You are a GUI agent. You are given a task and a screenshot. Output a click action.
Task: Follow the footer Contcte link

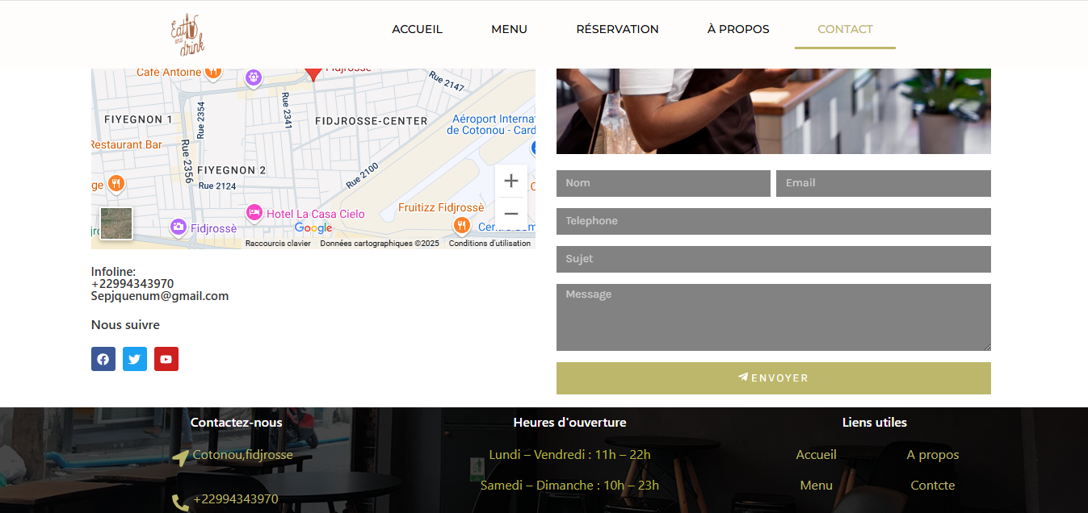(x=933, y=486)
